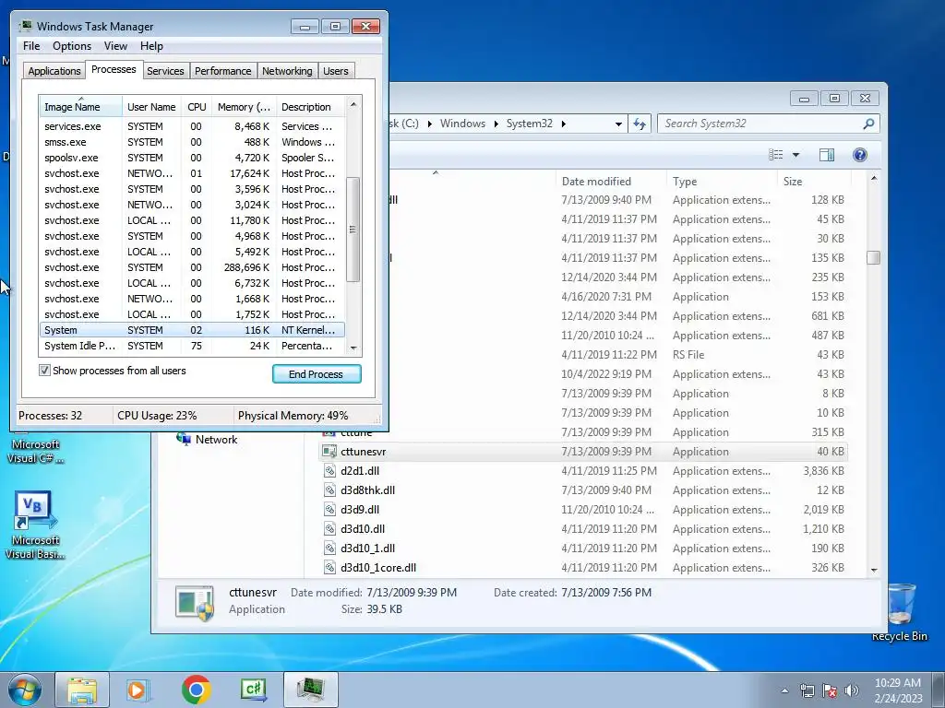Select the smss.exe process row
Screen dimensions: 945x708
point(192,142)
